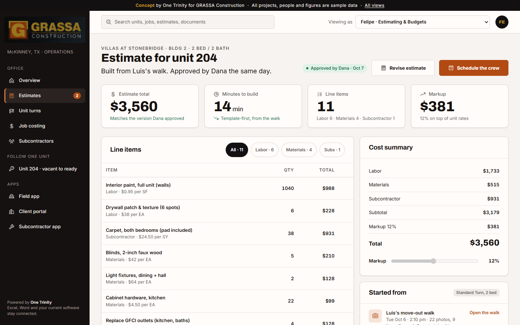Screen dimensions: 520x325
Task: Adjust the Markup percentage slider
Action: pos(434,261)
